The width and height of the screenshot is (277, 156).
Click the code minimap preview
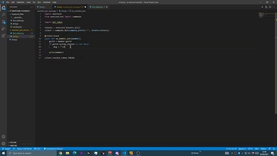(267, 15)
